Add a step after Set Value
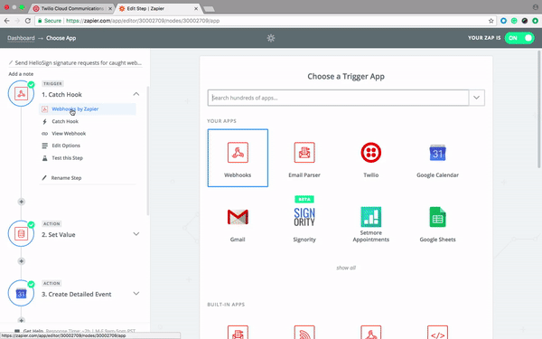 coord(21,261)
